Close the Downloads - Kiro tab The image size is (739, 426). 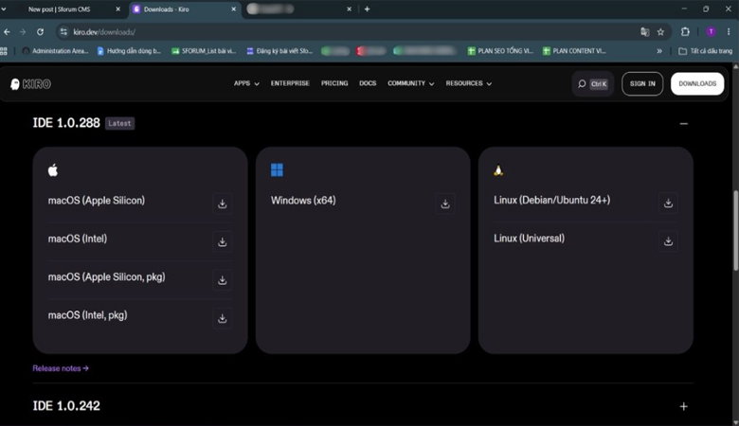tap(233, 9)
